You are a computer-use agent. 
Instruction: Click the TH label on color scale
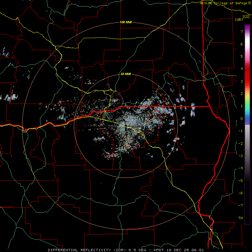(x=241, y=218)
